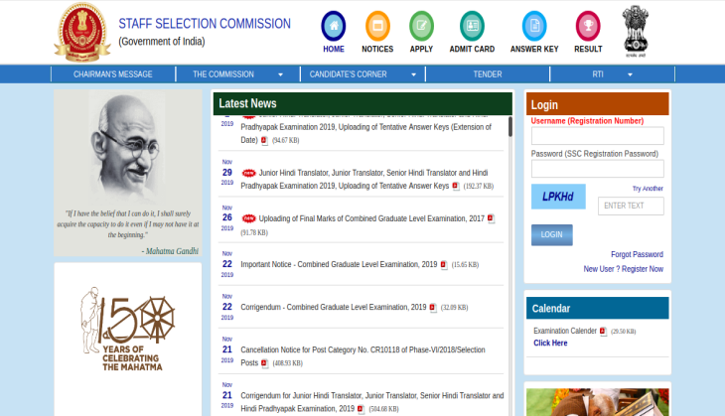Open the ANSWER KEY blue document icon

click(x=534, y=26)
